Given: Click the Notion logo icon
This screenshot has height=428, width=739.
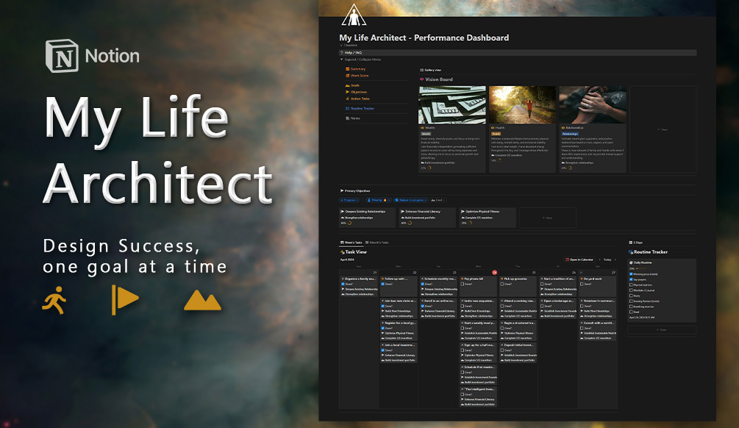Looking at the screenshot, I should pos(62,56).
